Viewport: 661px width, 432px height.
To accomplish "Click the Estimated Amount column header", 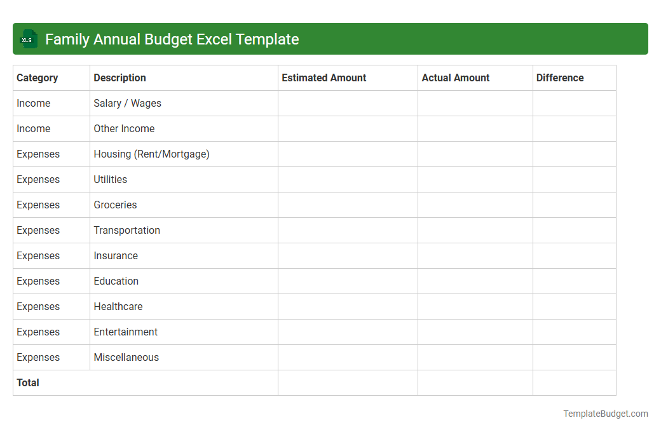I will [324, 78].
